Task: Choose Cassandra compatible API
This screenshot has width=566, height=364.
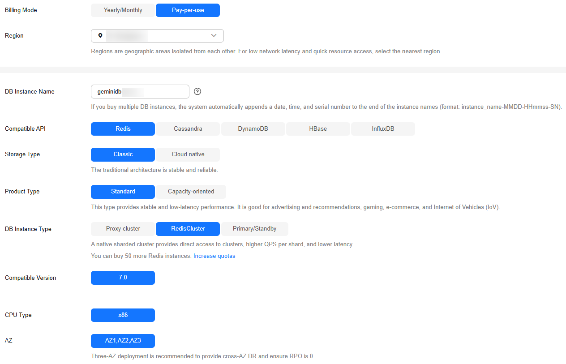Action: [188, 129]
